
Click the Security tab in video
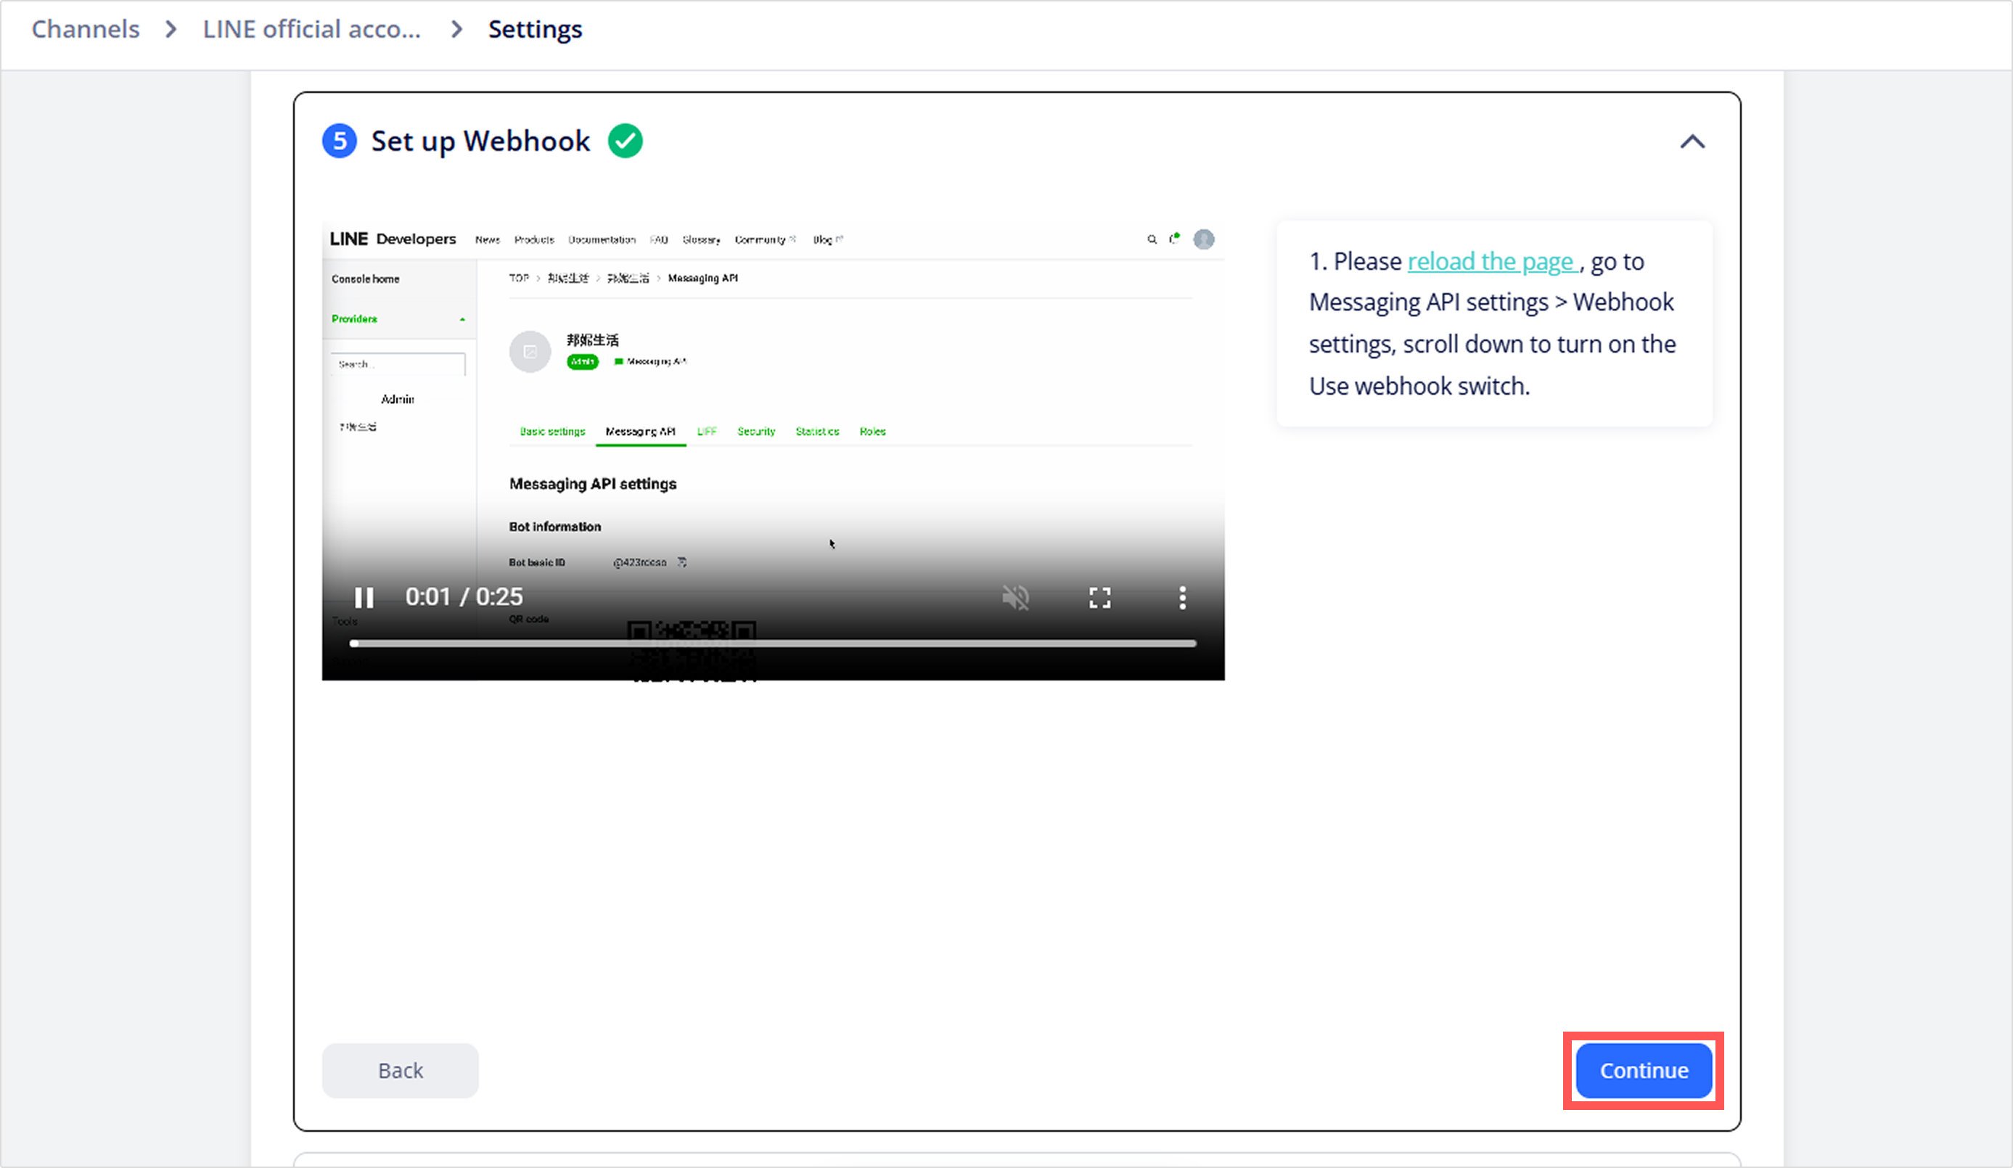pyautogui.click(x=755, y=431)
